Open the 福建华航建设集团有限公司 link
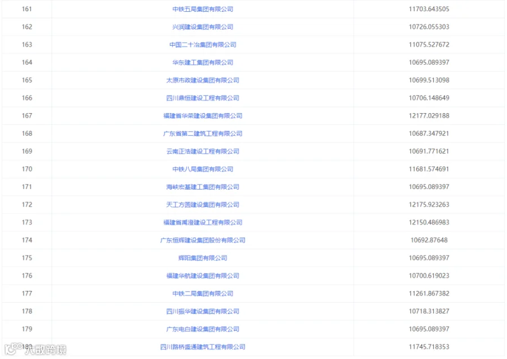The height and width of the screenshot is (359, 507). pyautogui.click(x=203, y=275)
